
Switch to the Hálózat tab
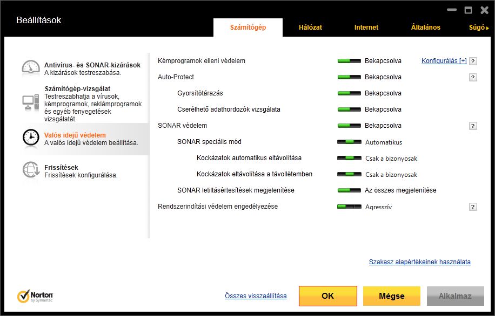(310, 28)
